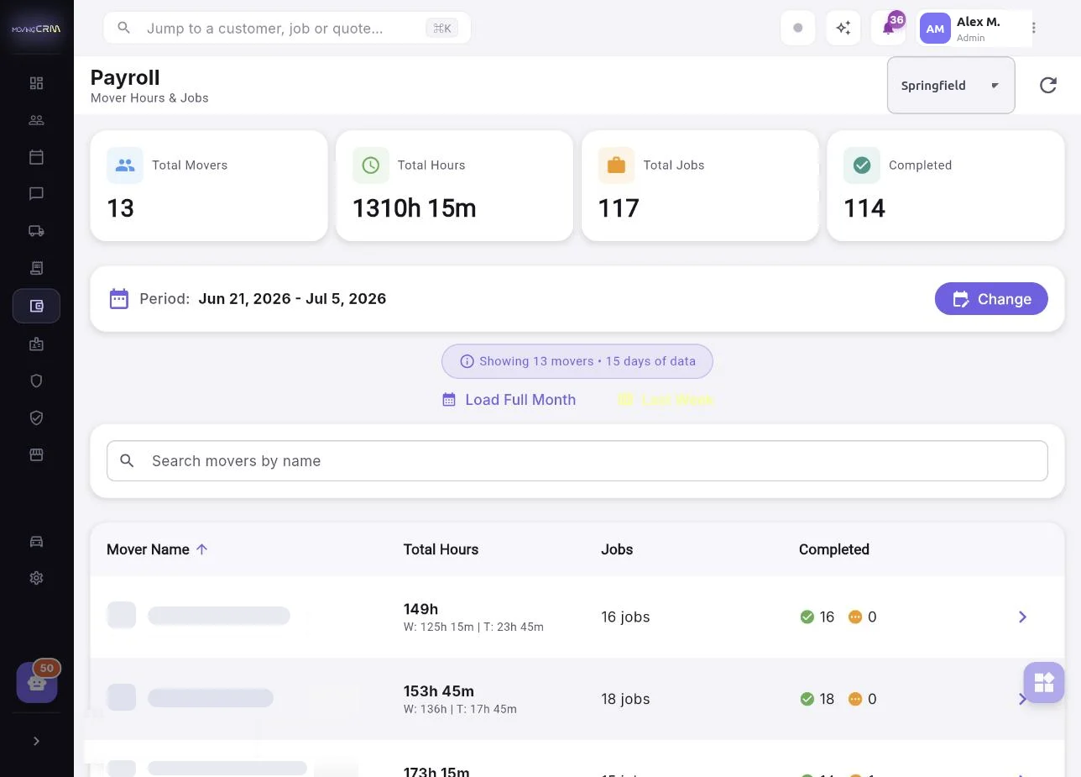1081x777 pixels.
Task: Open the widgets button at bottom right
Action: pos(1044,682)
